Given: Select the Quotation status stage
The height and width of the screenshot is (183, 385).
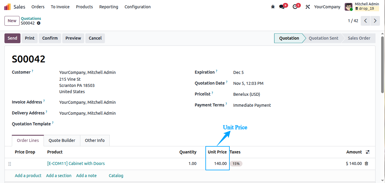Looking at the screenshot, I should pos(289,38).
